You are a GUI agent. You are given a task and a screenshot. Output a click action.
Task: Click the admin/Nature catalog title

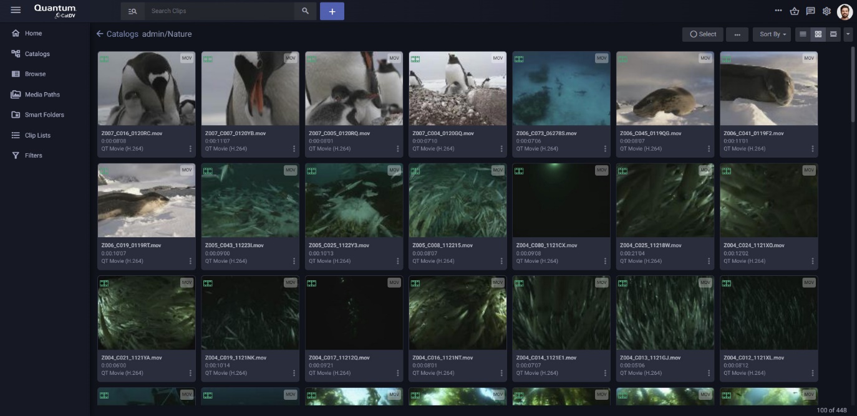click(x=167, y=34)
